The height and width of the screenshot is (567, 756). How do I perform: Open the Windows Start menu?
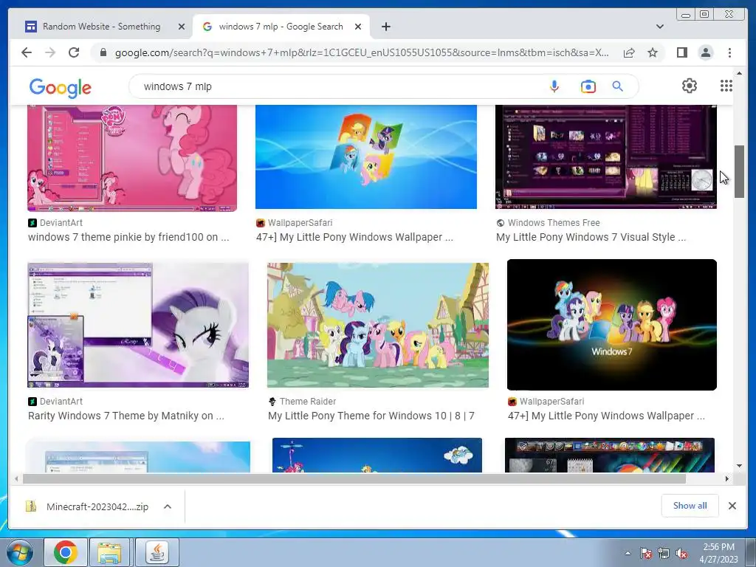point(19,552)
